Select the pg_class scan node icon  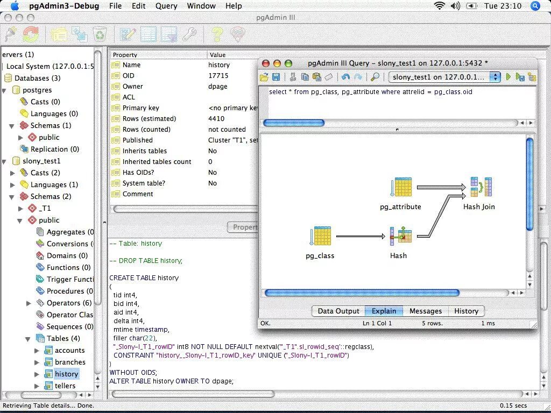(x=320, y=236)
